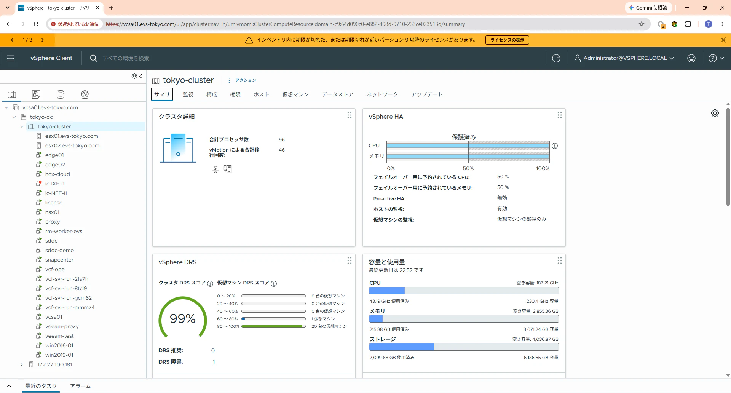Click the host list icon in cluster details
This screenshot has height=393, width=731.
228,169
